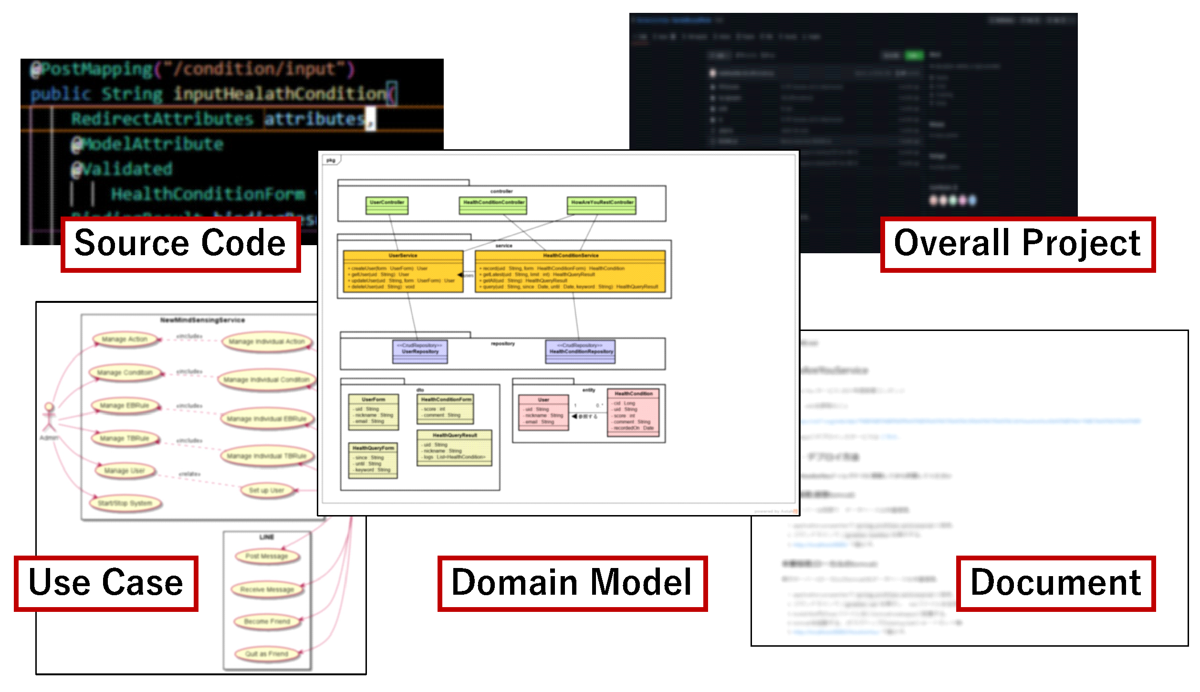
Task: Click the Post Message oval in LINE box
Action: click(267, 556)
